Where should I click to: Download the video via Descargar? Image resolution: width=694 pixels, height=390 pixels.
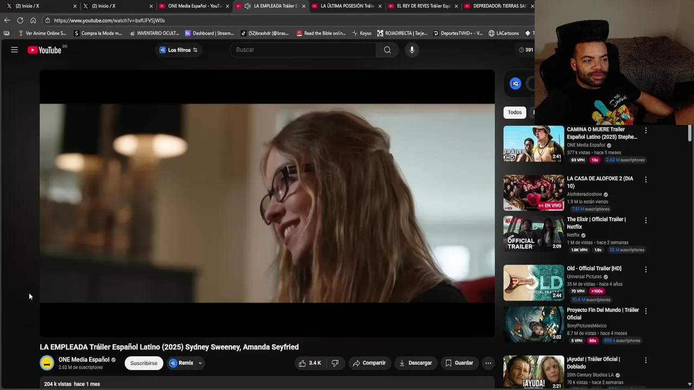[415, 363]
